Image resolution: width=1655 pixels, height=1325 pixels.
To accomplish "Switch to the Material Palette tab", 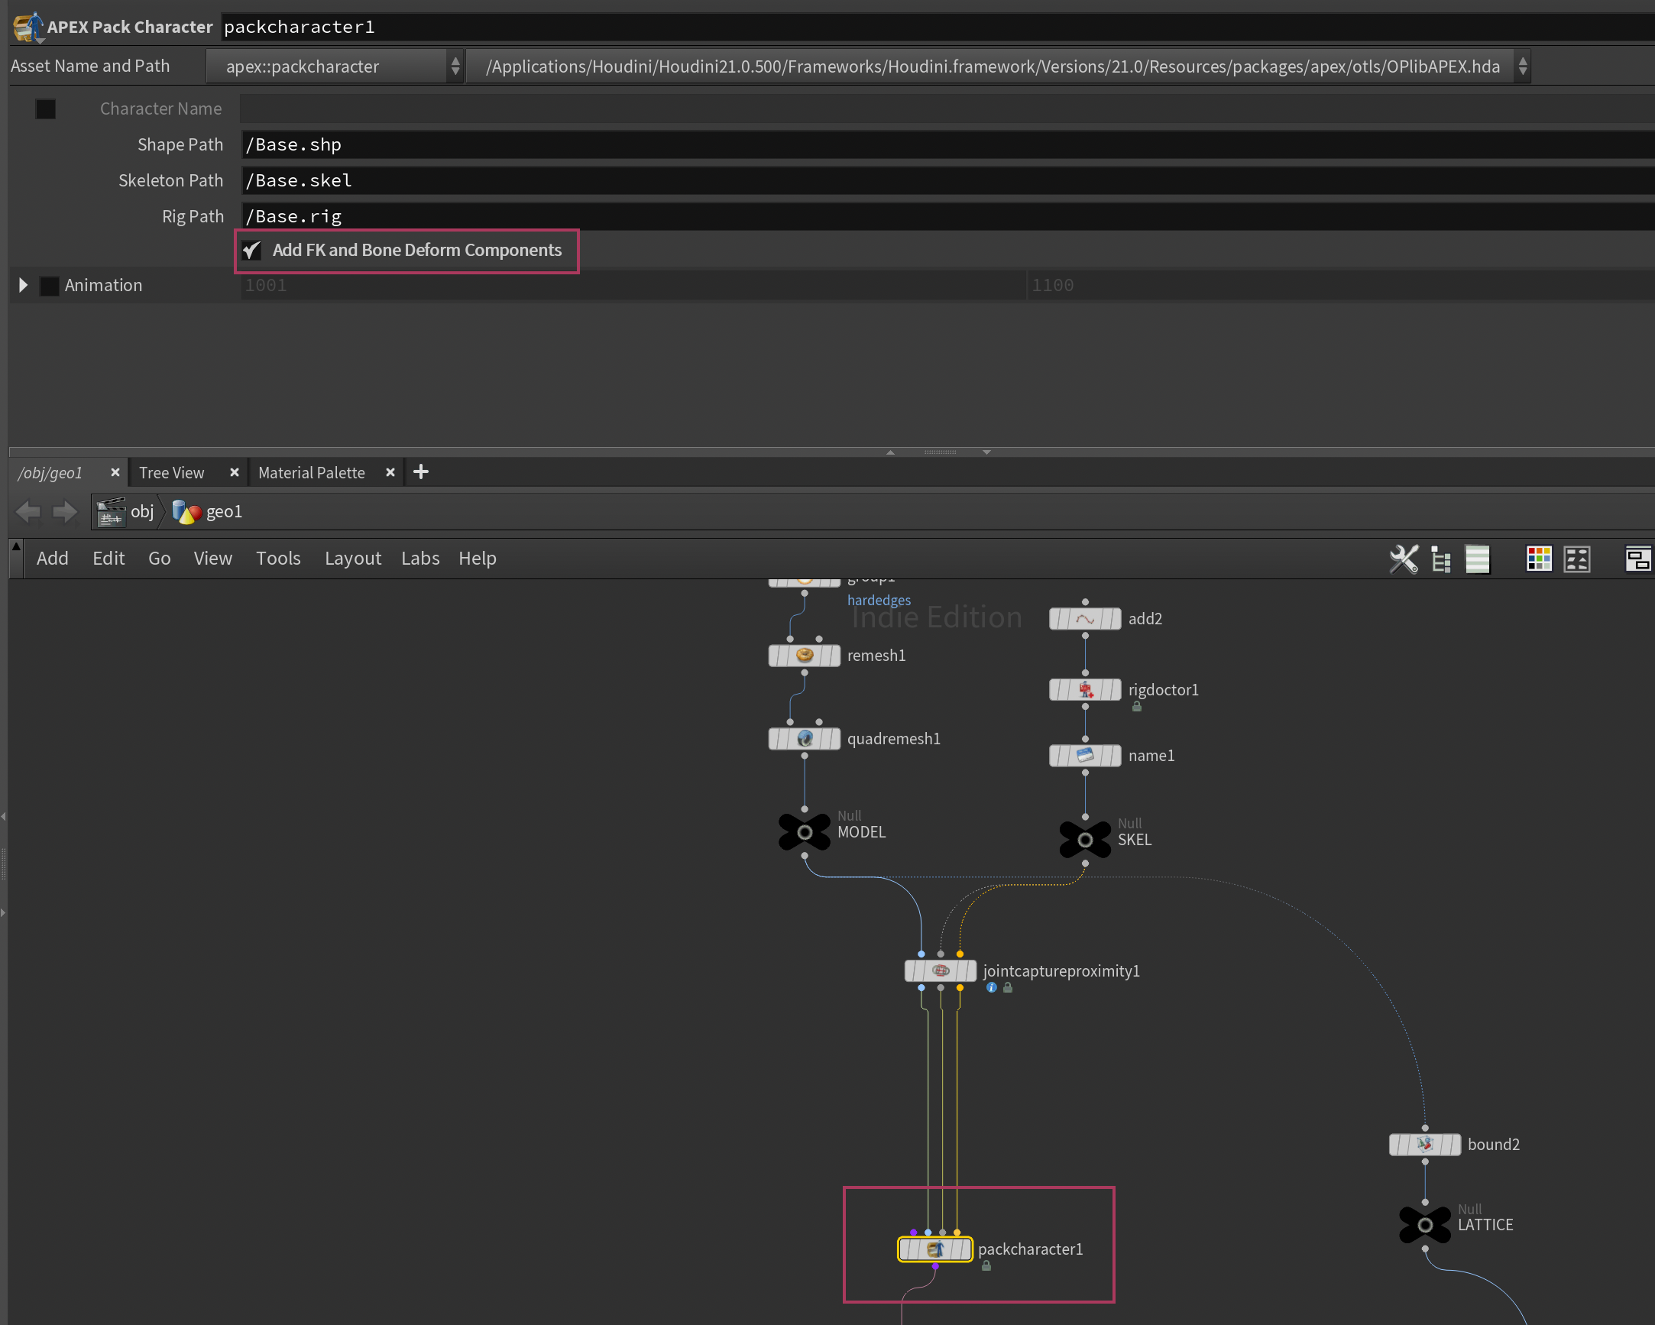I will pyautogui.click(x=311, y=473).
